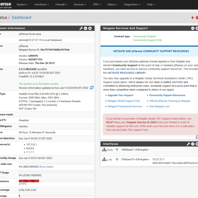
Task: Click the WAN media 1000baseT full-duplex text
Action: (135, 150)
